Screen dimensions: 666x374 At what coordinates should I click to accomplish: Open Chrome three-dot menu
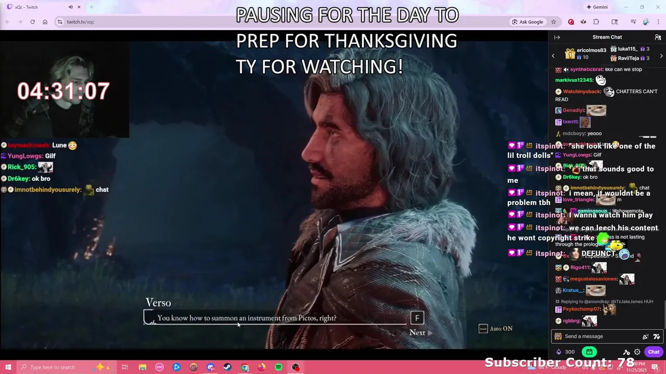coord(658,22)
